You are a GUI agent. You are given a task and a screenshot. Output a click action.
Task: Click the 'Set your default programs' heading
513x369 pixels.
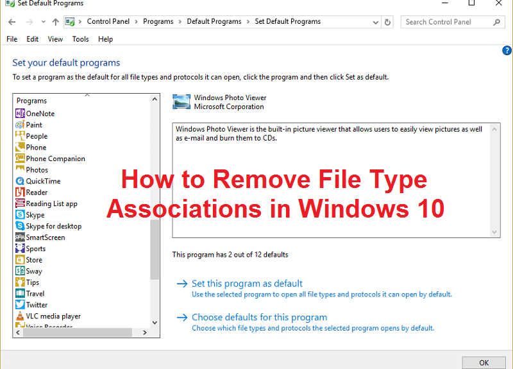tap(66, 62)
